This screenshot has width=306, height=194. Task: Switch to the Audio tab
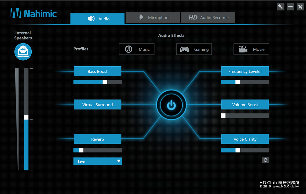coord(97,19)
